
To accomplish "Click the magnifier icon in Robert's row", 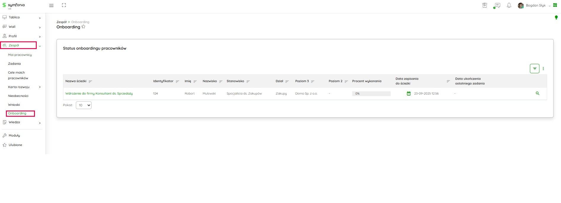I will pos(537,93).
